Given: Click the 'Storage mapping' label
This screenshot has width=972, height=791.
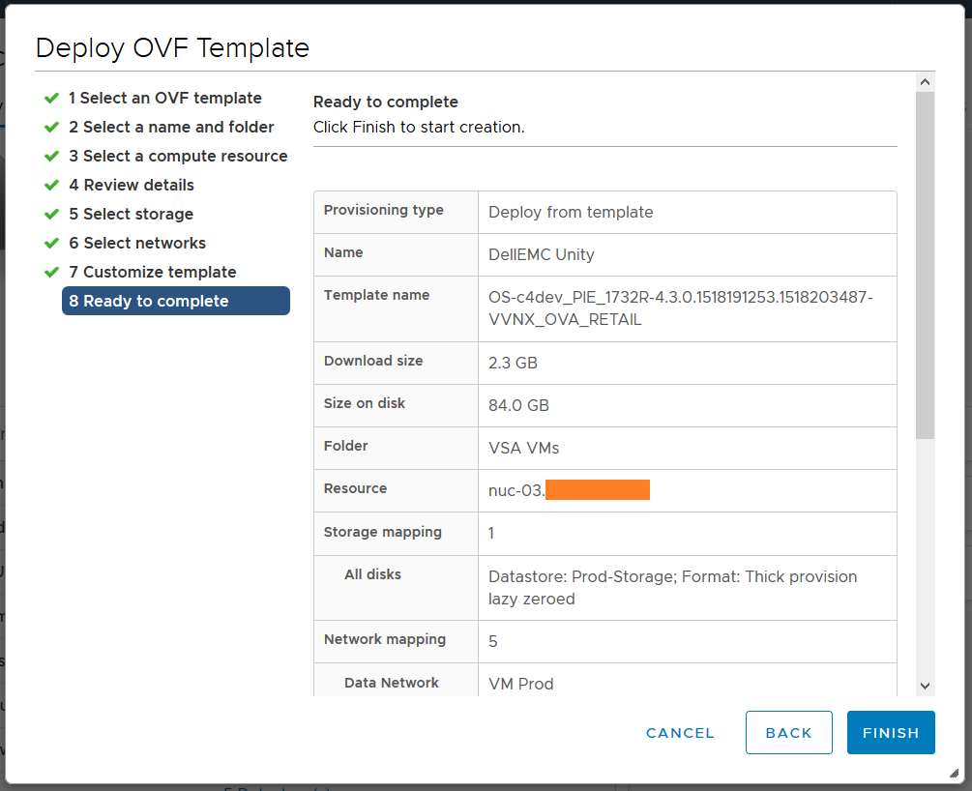Looking at the screenshot, I should (382, 532).
